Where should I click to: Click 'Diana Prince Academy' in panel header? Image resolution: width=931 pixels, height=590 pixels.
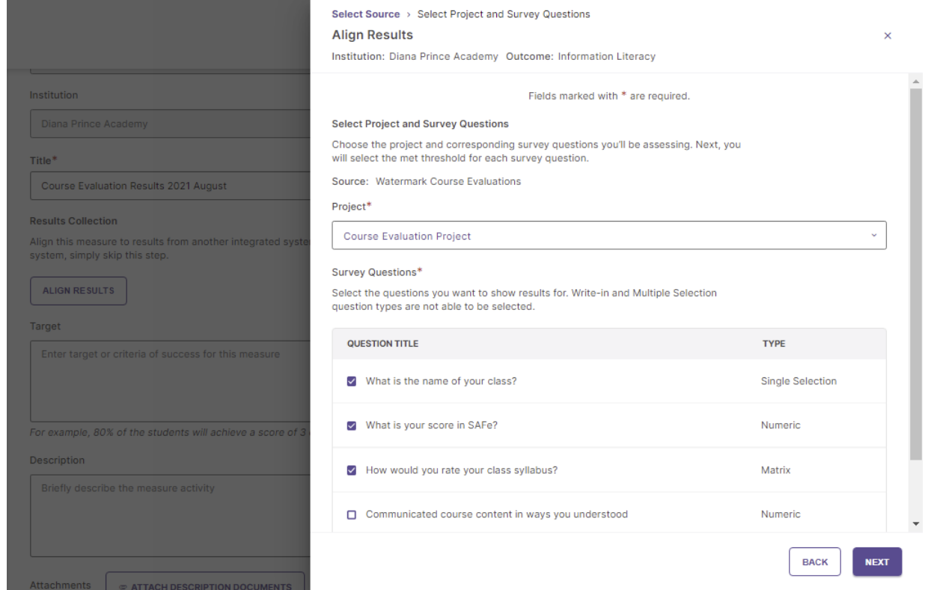coord(444,56)
